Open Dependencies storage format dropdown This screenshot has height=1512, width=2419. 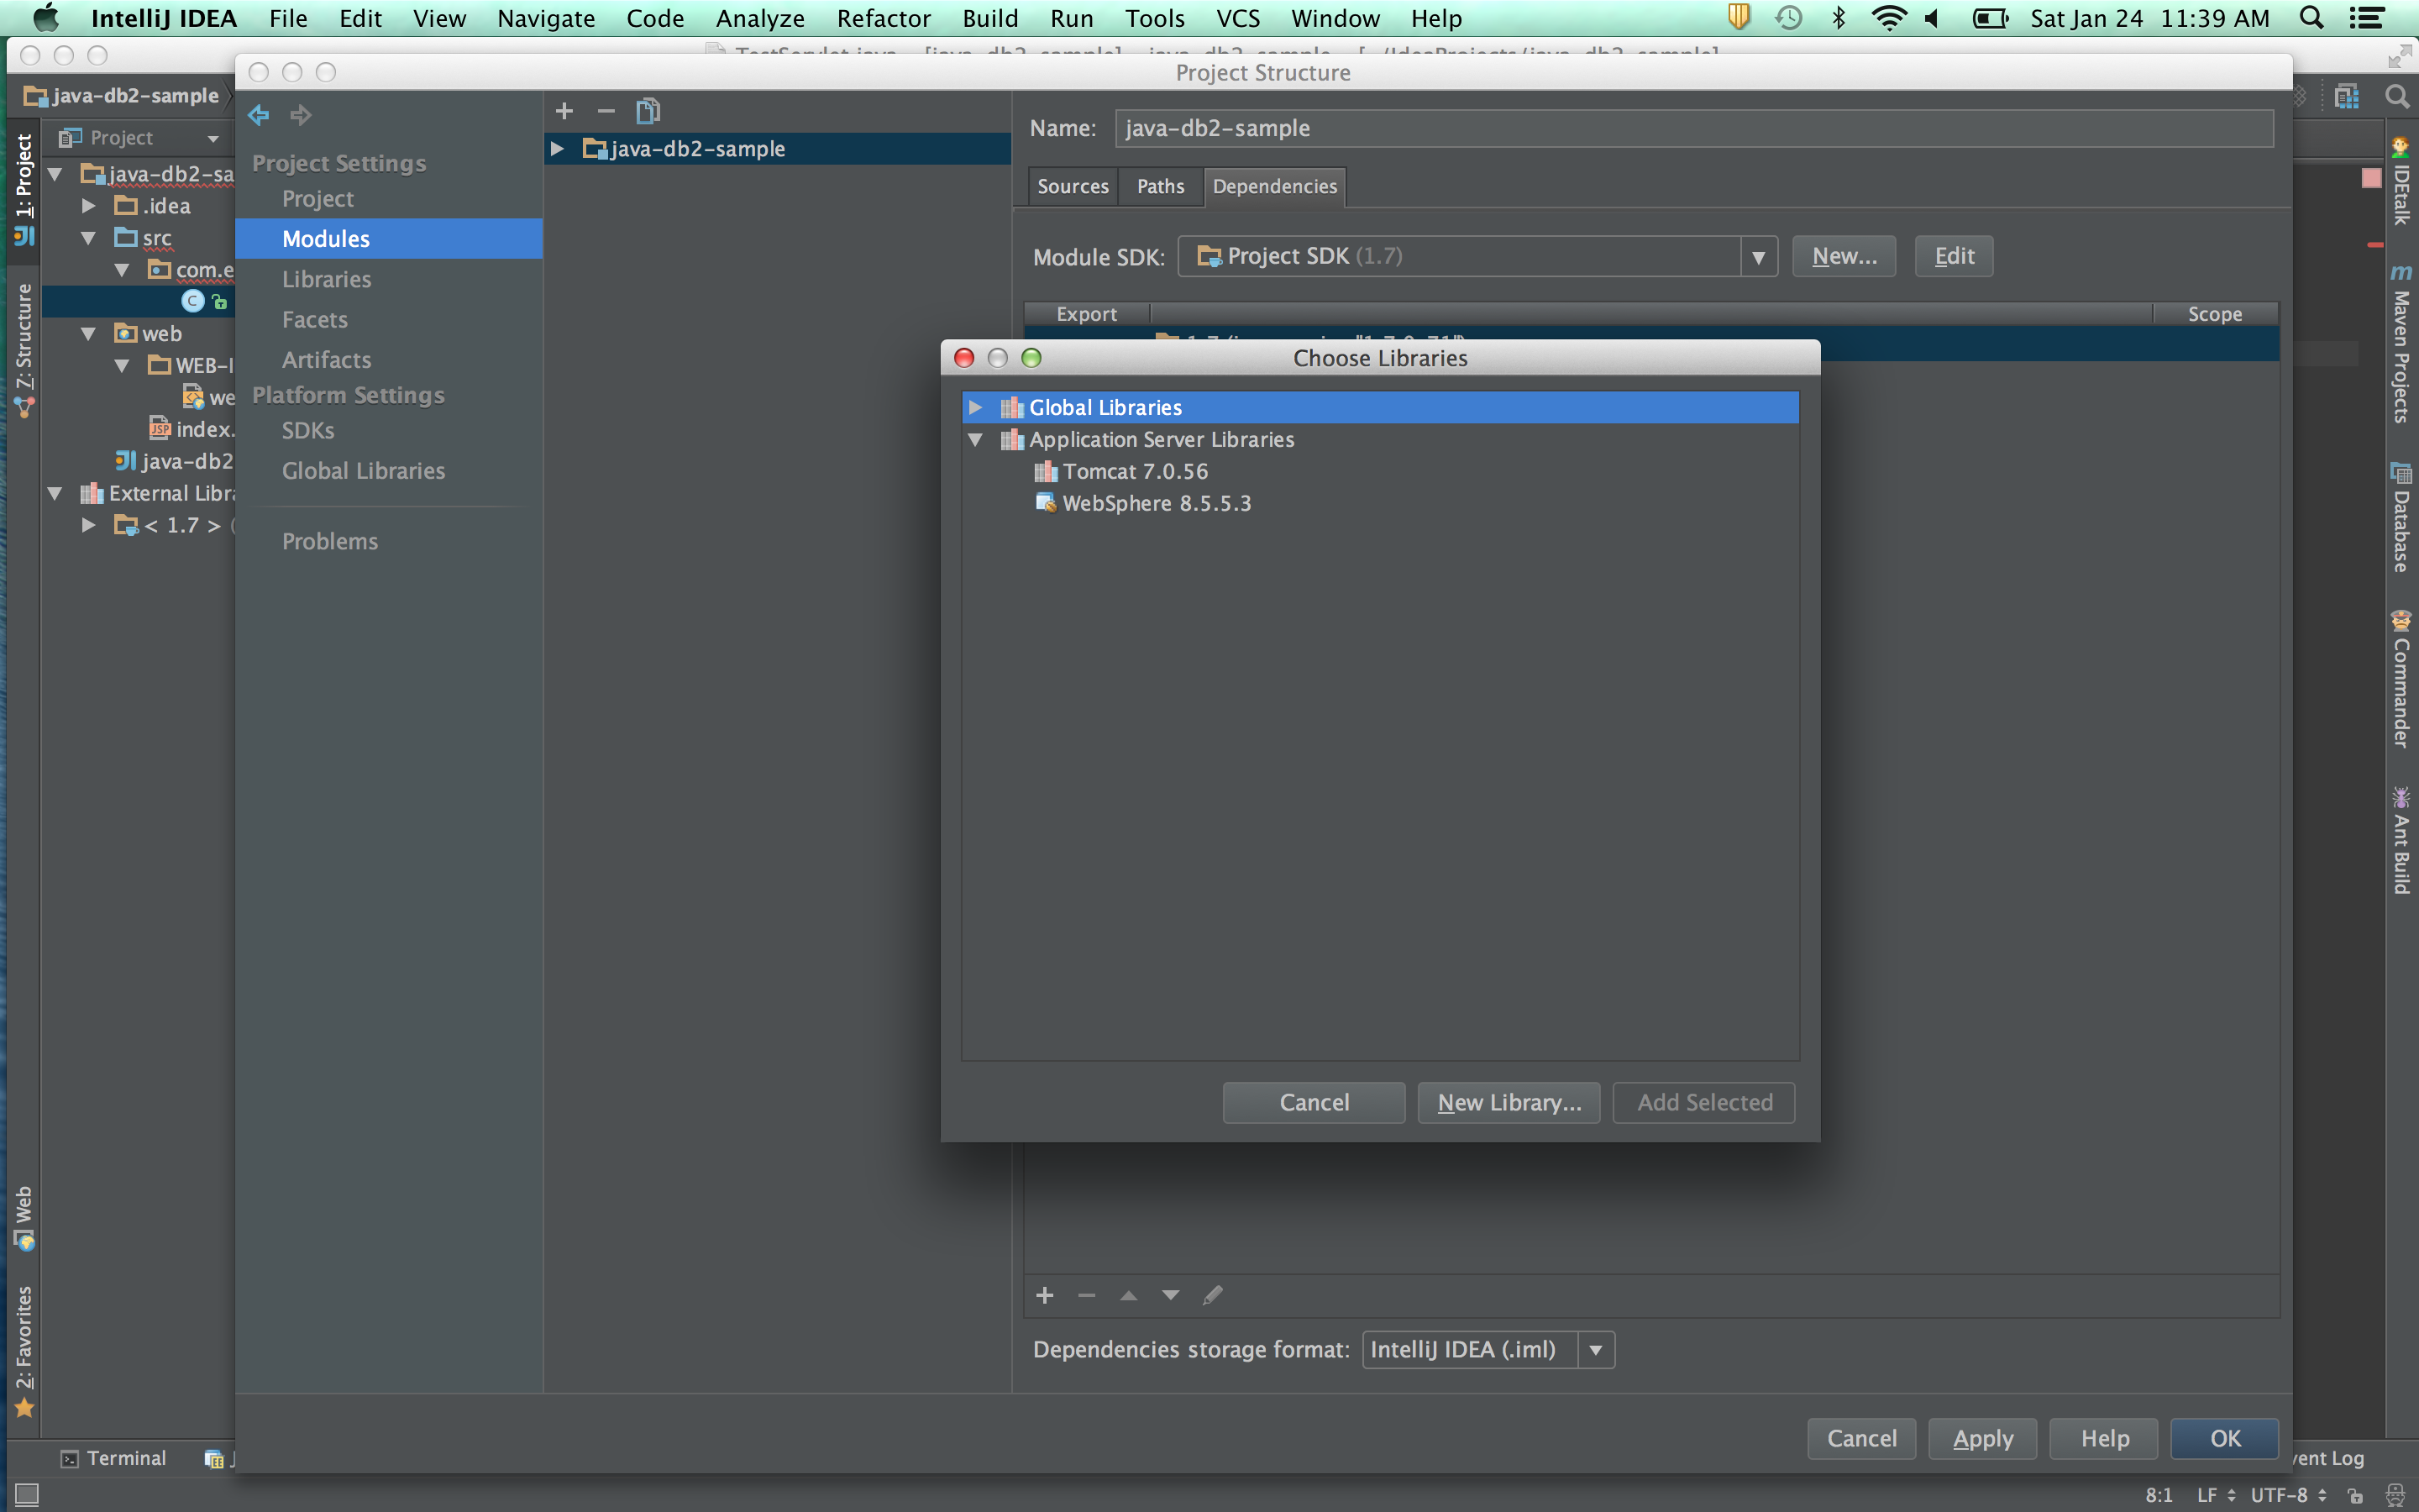(x=1593, y=1348)
